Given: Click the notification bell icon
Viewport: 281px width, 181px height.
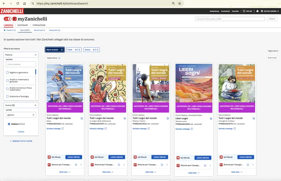Looking at the screenshot, I should tap(257, 11).
